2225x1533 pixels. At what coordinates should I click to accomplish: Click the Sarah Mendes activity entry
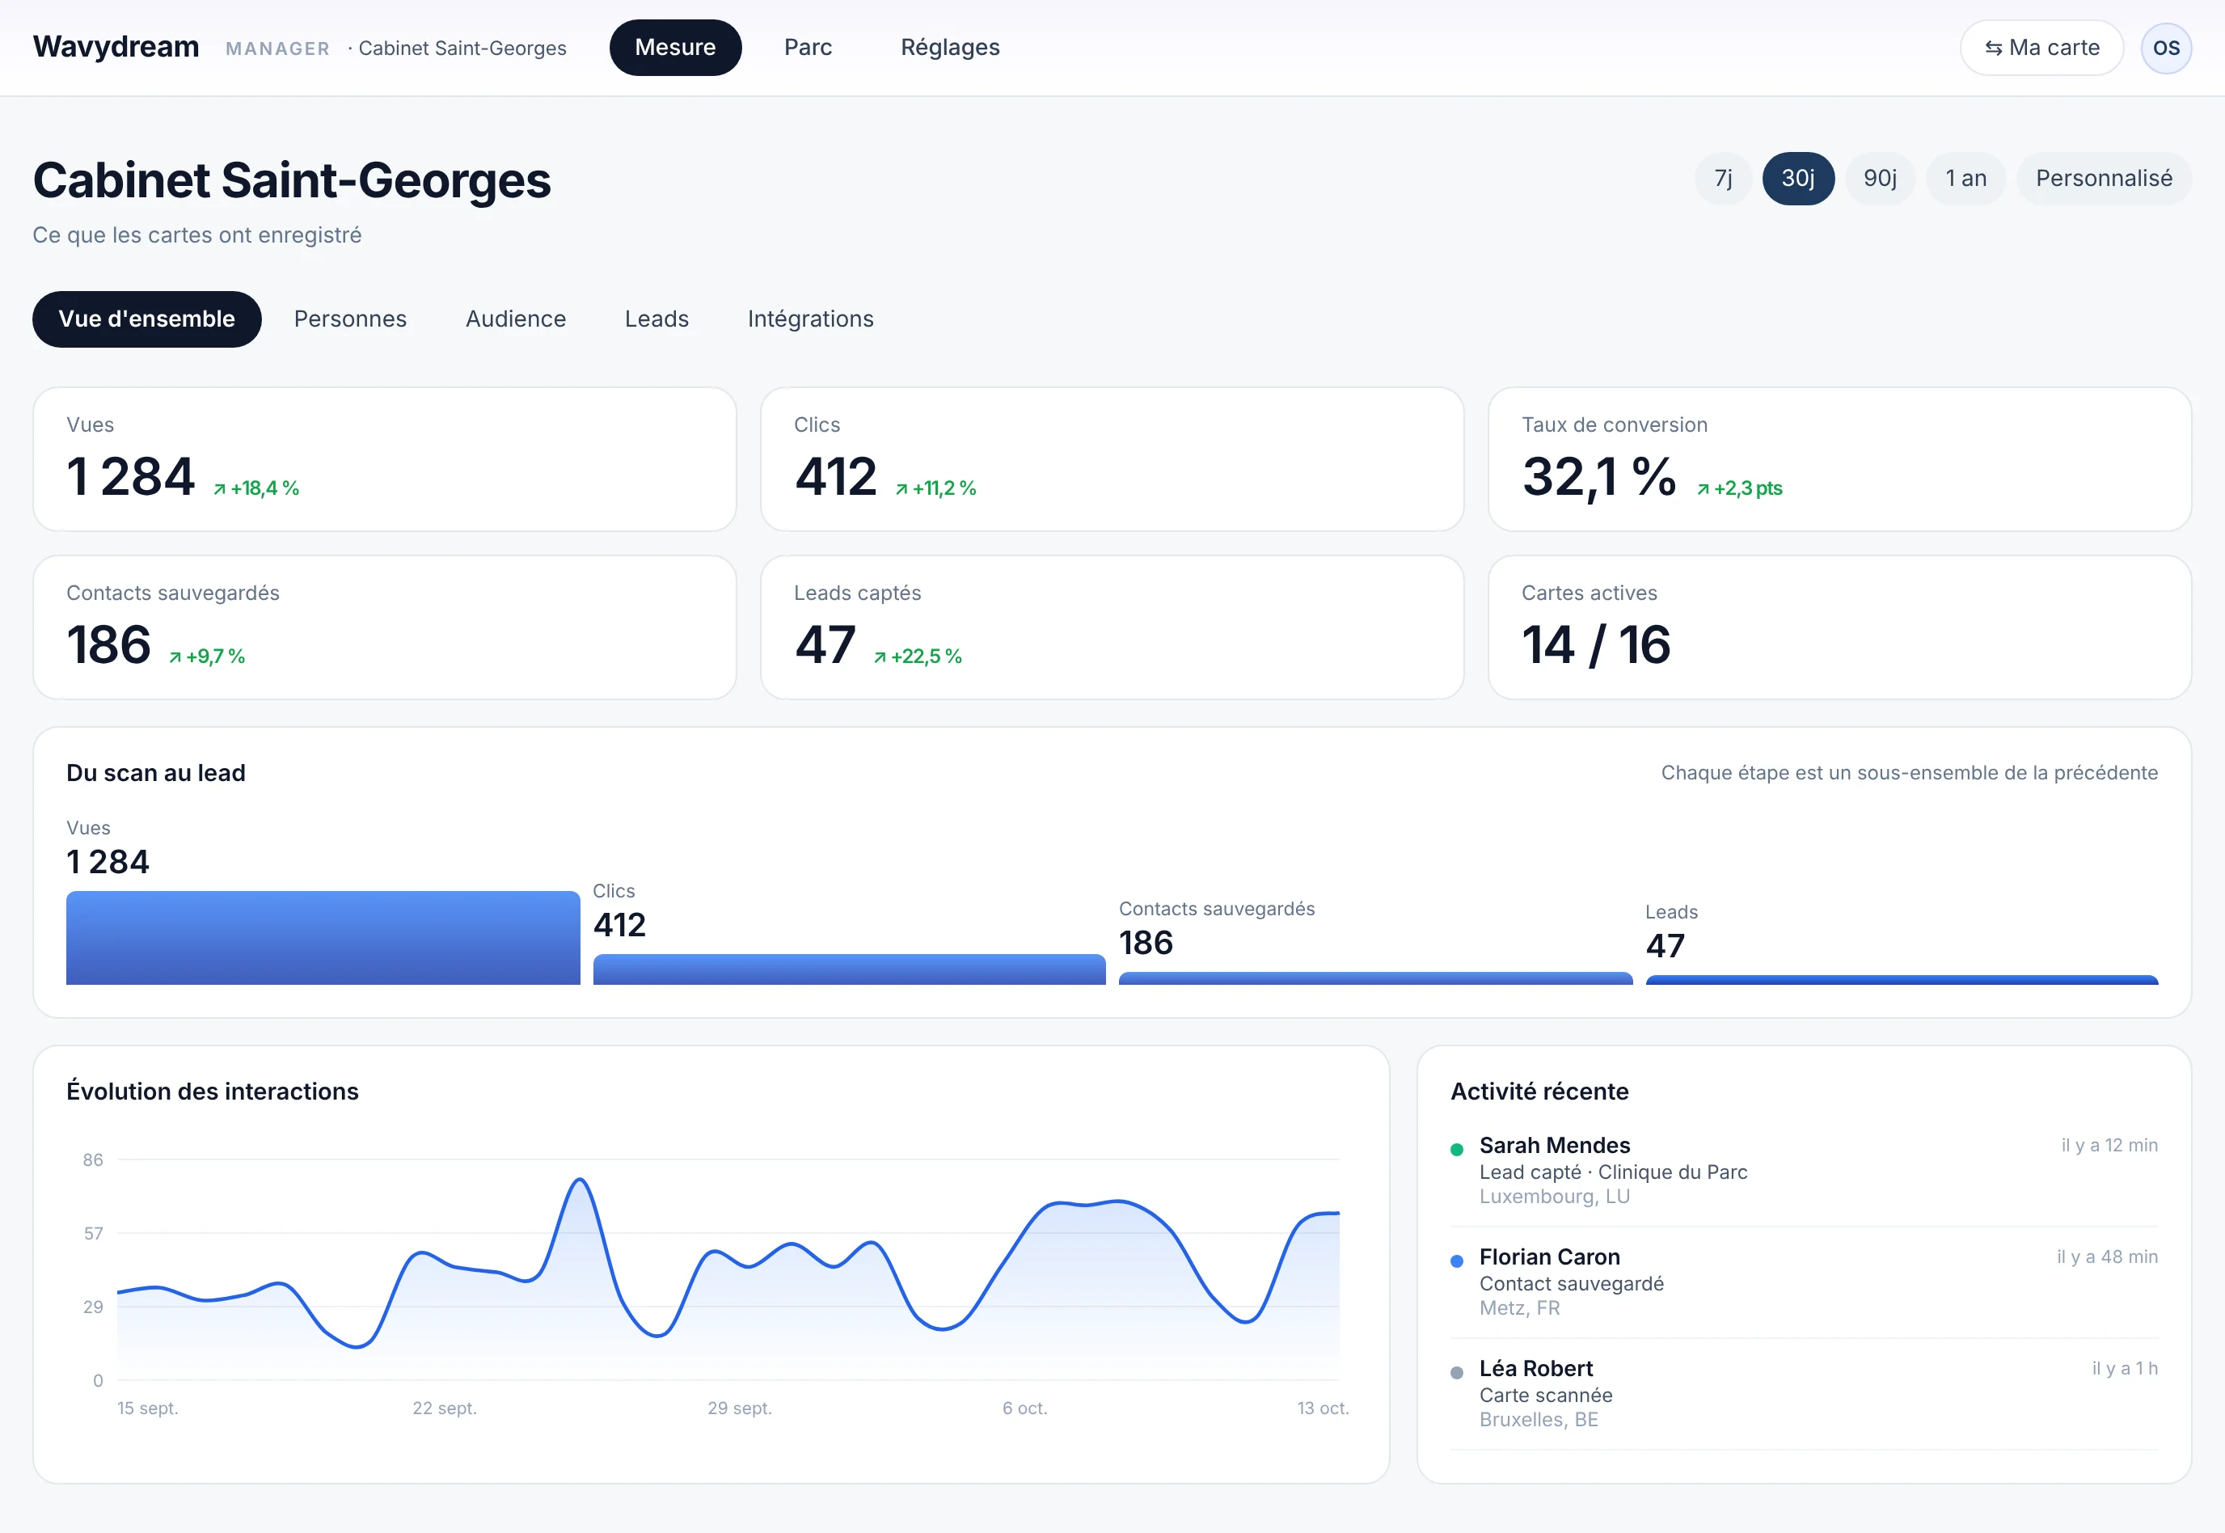[1804, 1170]
